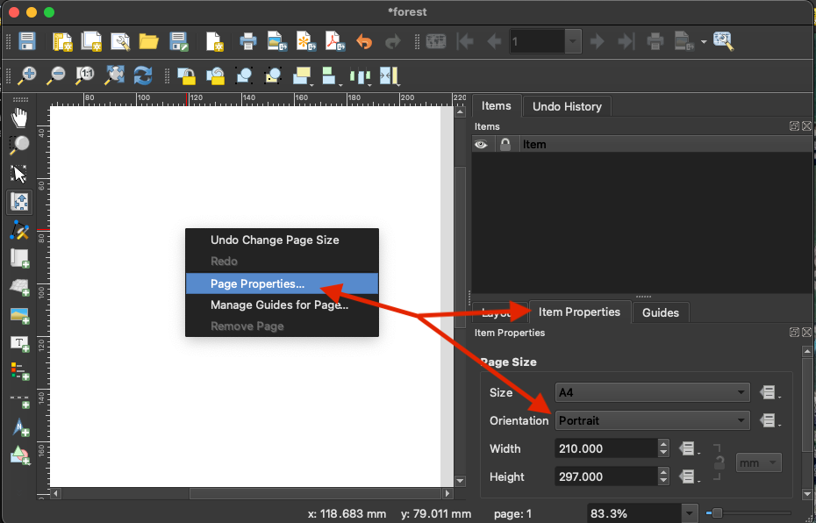
Task: Toggle the width-height aspect ratio lock
Action: click(719, 462)
